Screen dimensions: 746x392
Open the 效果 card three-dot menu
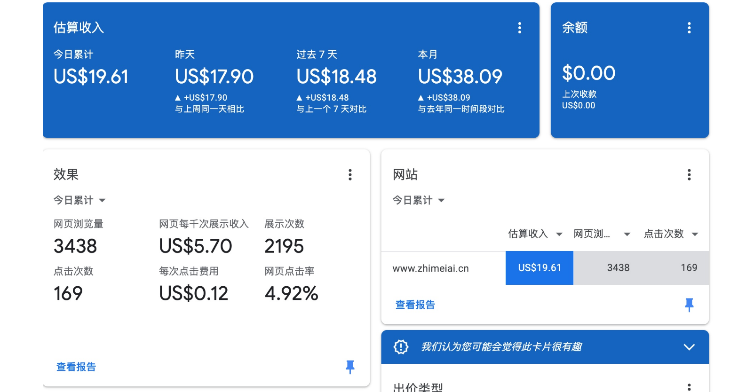350,175
